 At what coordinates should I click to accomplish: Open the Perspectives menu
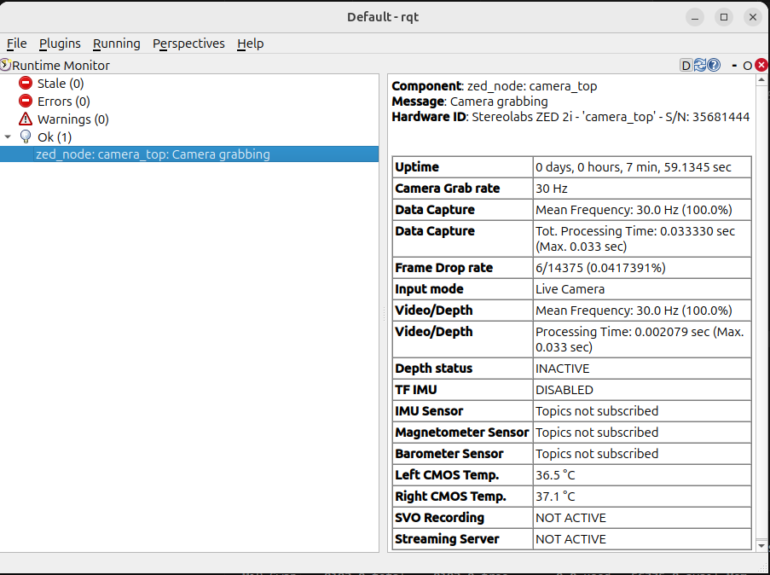click(188, 44)
